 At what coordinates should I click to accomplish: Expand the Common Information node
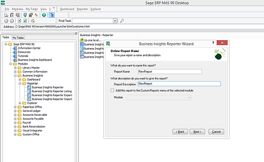coord(15,72)
